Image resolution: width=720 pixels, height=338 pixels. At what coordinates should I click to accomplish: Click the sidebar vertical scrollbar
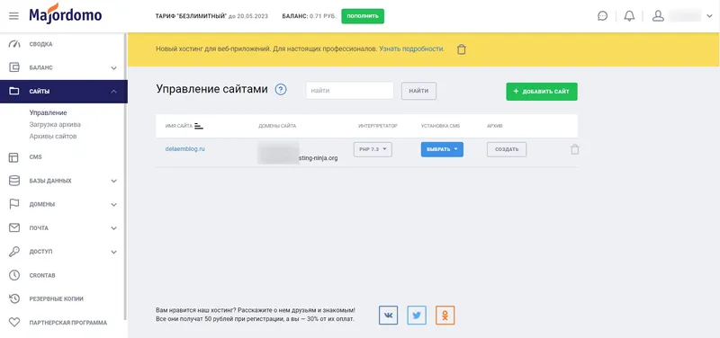125,176
